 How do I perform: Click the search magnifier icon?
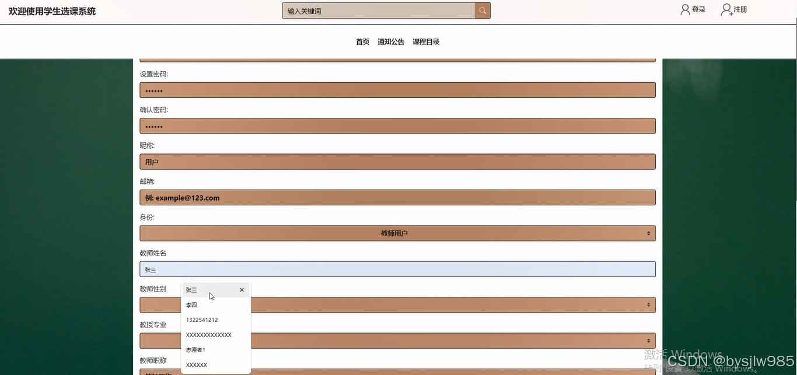[483, 10]
